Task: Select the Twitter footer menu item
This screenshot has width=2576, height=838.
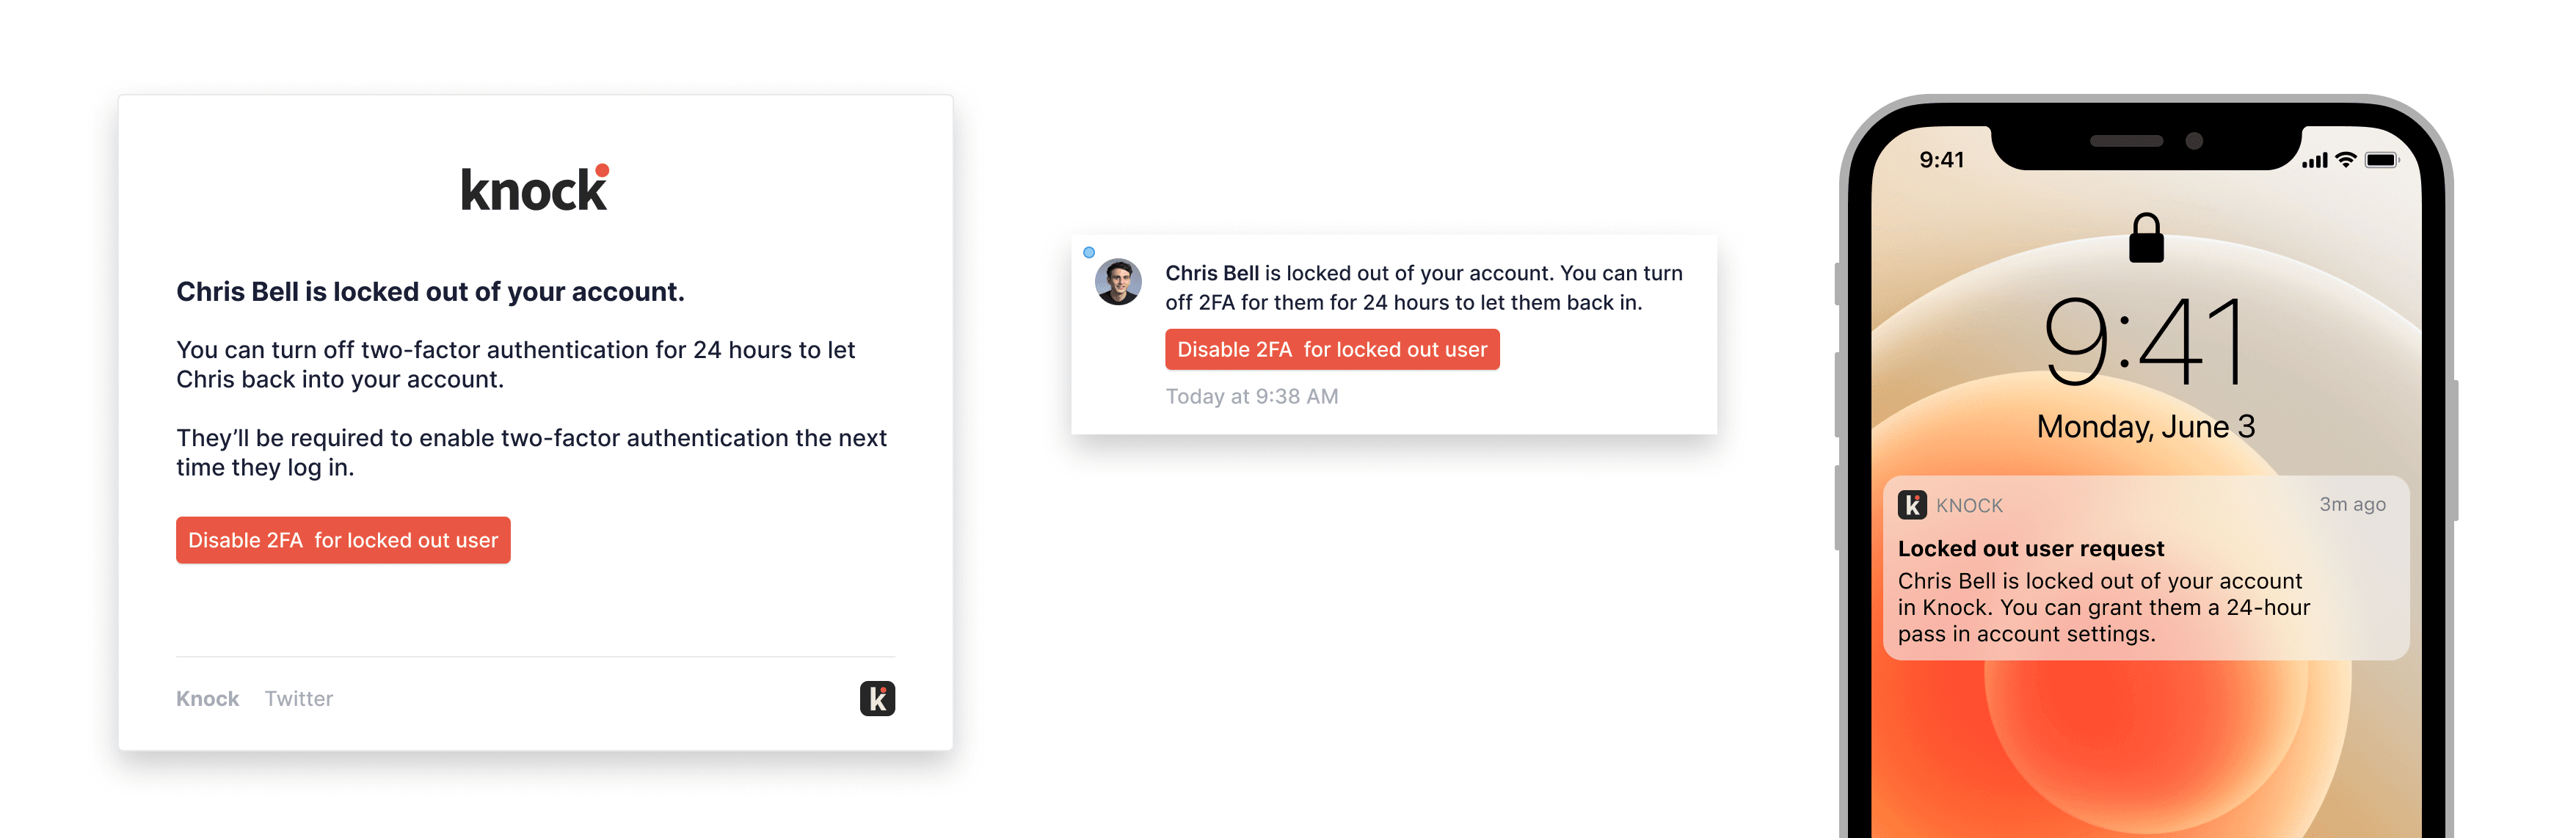Action: pyautogui.click(x=299, y=698)
